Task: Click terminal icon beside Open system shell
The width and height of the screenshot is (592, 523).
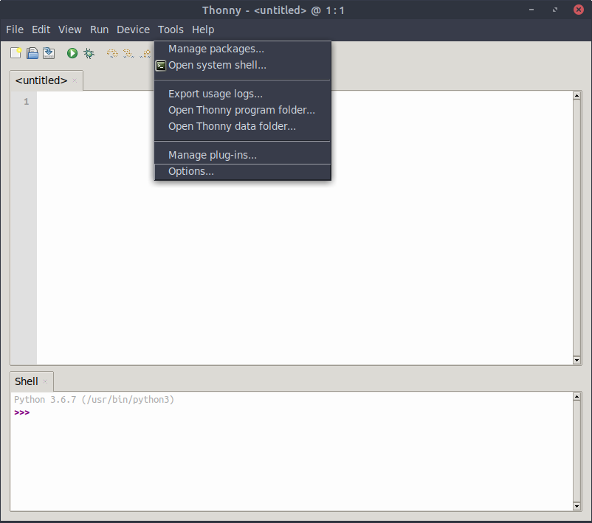Action: [x=161, y=66]
